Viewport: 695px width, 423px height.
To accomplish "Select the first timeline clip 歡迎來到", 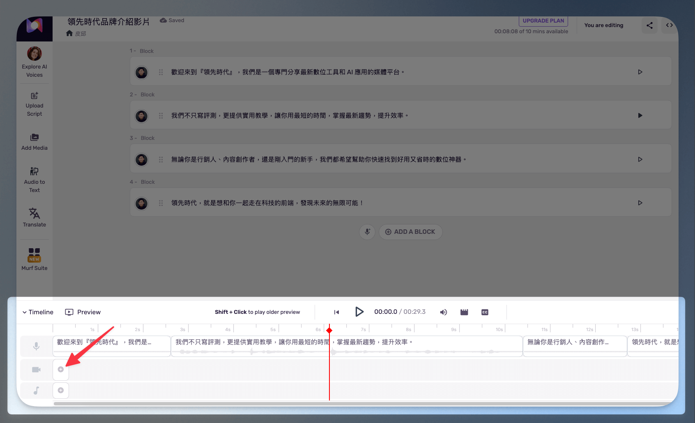I will [x=112, y=346].
